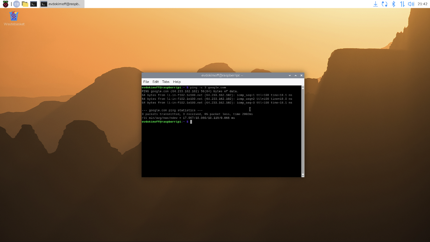Open the volume speaker control
The image size is (430, 242).
411,4
